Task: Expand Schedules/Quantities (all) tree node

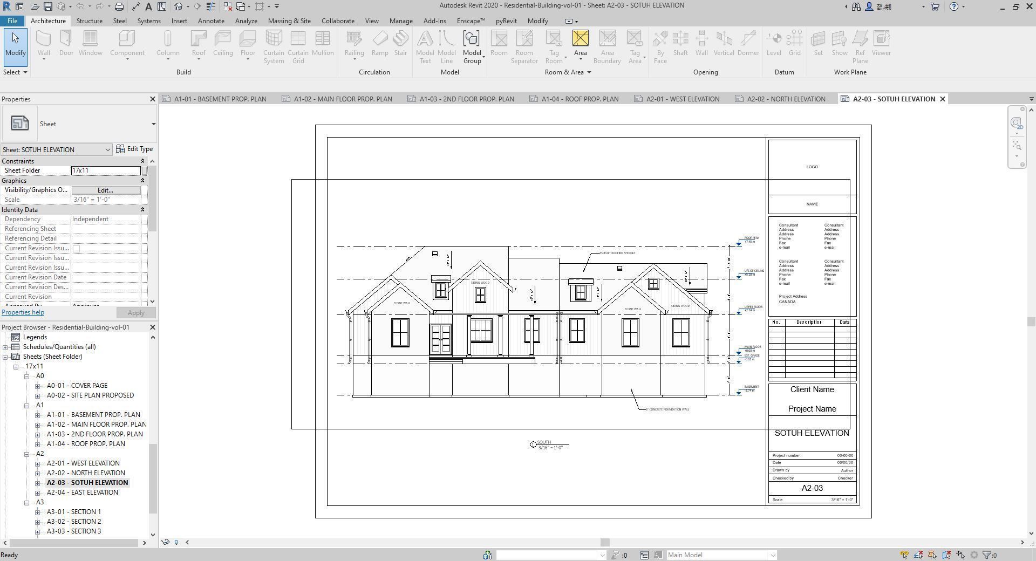Action: pyautogui.click(x=5, y=347)
